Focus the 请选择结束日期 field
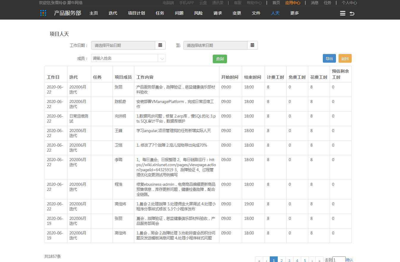400x262 pixels. point(215,45)
